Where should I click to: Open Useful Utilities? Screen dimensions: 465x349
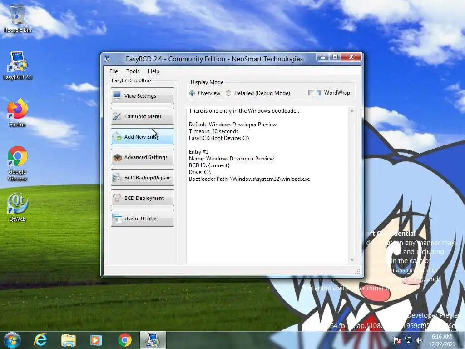(142, 219)
